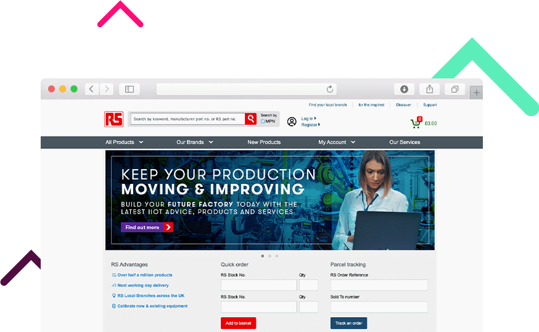
Task: Enable the Search by MPN checkbox
Action: [x=263, y=121]
